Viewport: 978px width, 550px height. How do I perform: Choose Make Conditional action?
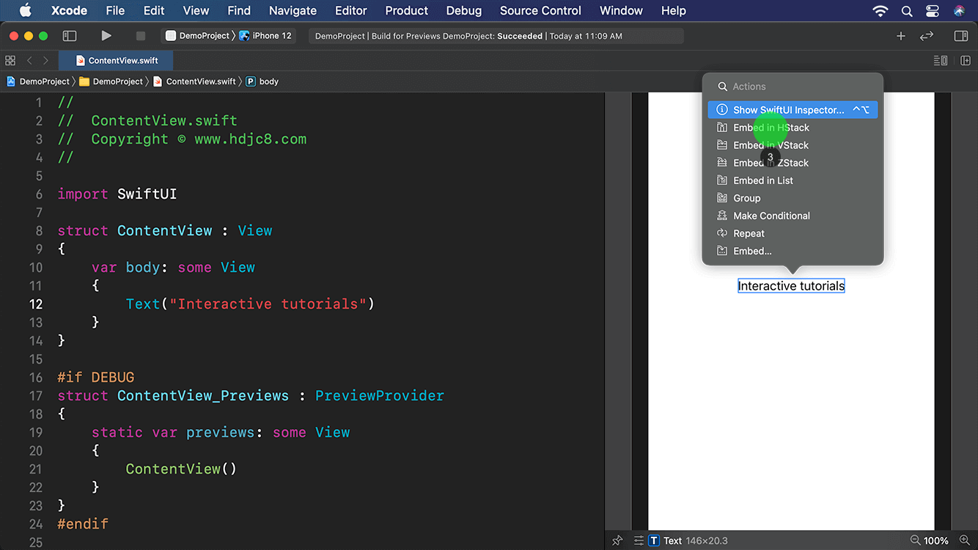(x=793, y=216)
